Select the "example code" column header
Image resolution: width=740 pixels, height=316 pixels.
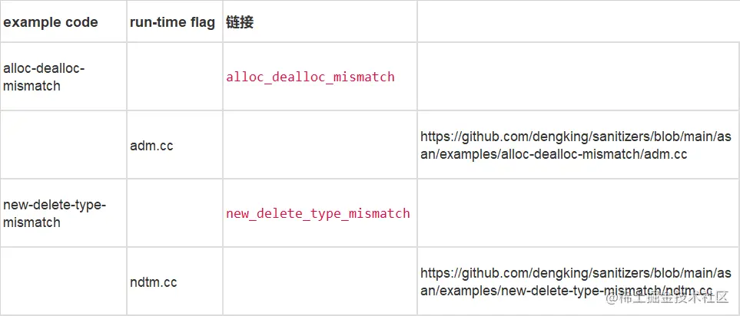pos(51,22)
